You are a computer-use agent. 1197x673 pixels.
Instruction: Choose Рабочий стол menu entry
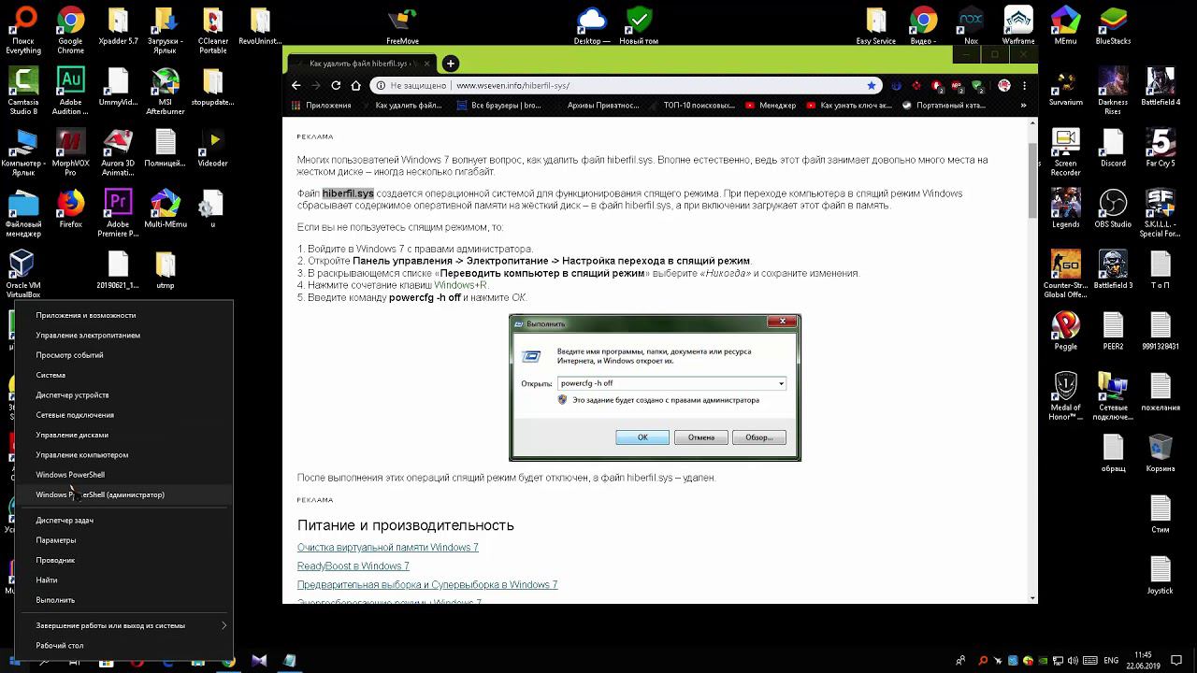tap(123, 645)
